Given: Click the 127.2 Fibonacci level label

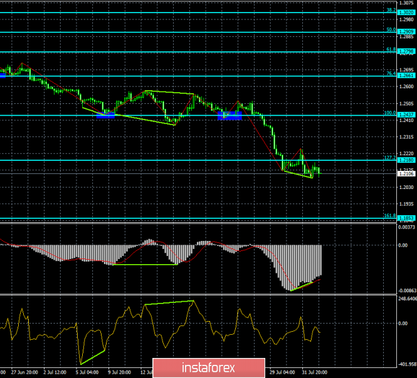Looking at the screenshot, I should (x=390, y=158).
